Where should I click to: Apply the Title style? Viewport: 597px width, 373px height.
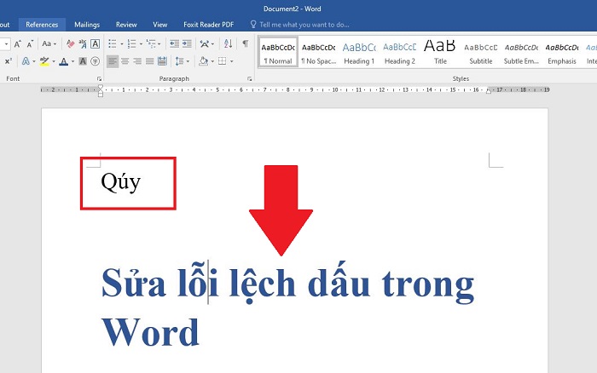[x=440, y=52]
